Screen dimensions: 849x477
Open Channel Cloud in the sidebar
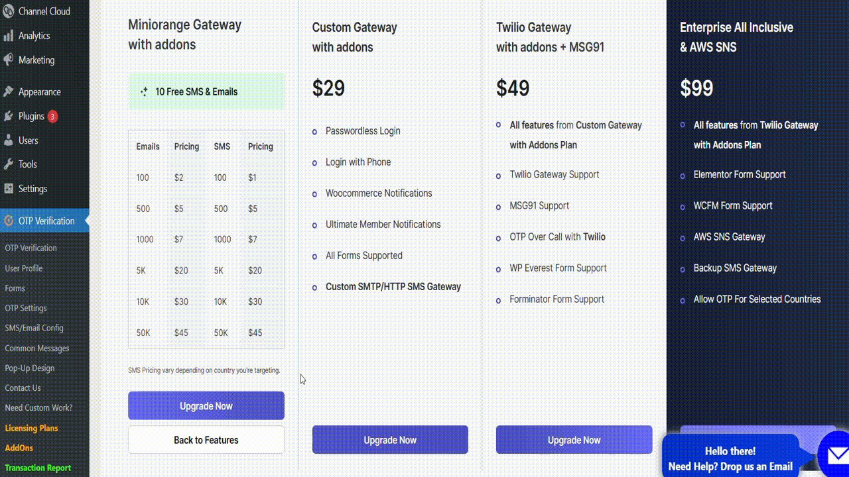pos(44,11)
